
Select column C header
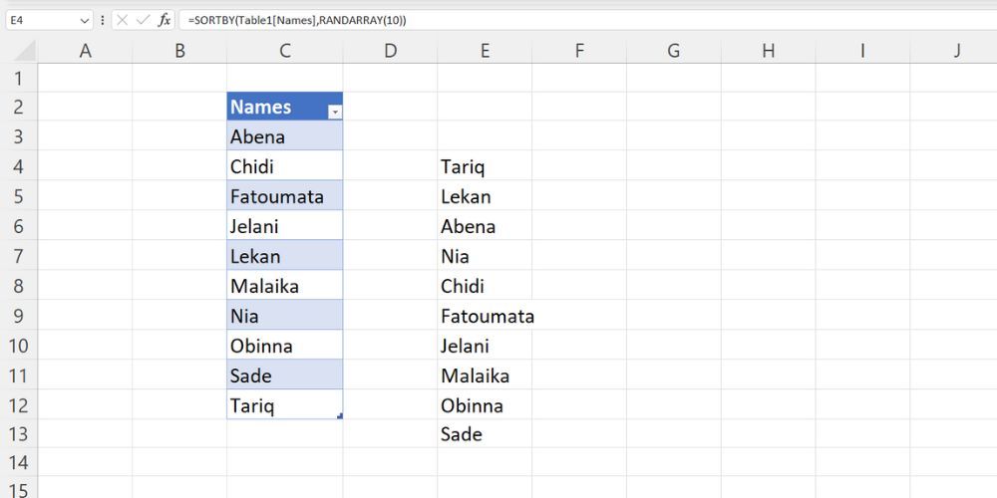(x=284, y=51)
